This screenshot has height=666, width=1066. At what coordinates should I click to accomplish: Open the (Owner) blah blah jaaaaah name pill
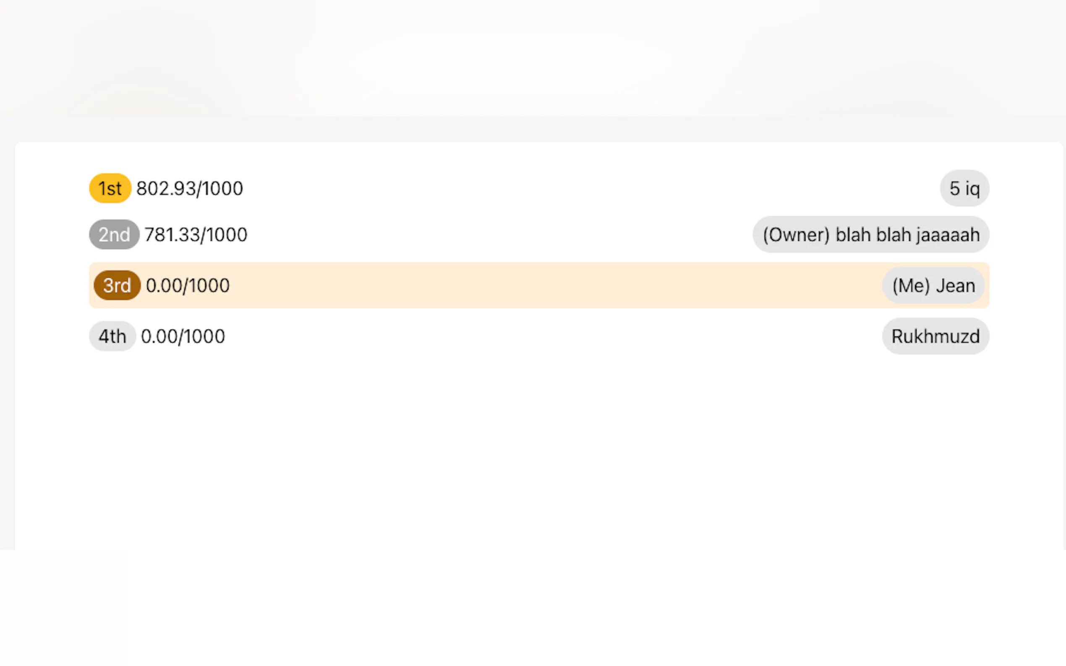click(870, 234)
